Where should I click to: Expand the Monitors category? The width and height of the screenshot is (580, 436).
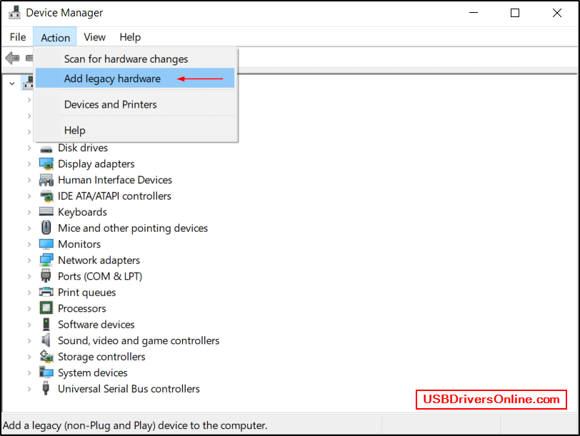coord(29,244)
